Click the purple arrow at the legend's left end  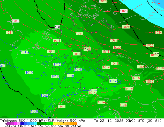point(6,124)
